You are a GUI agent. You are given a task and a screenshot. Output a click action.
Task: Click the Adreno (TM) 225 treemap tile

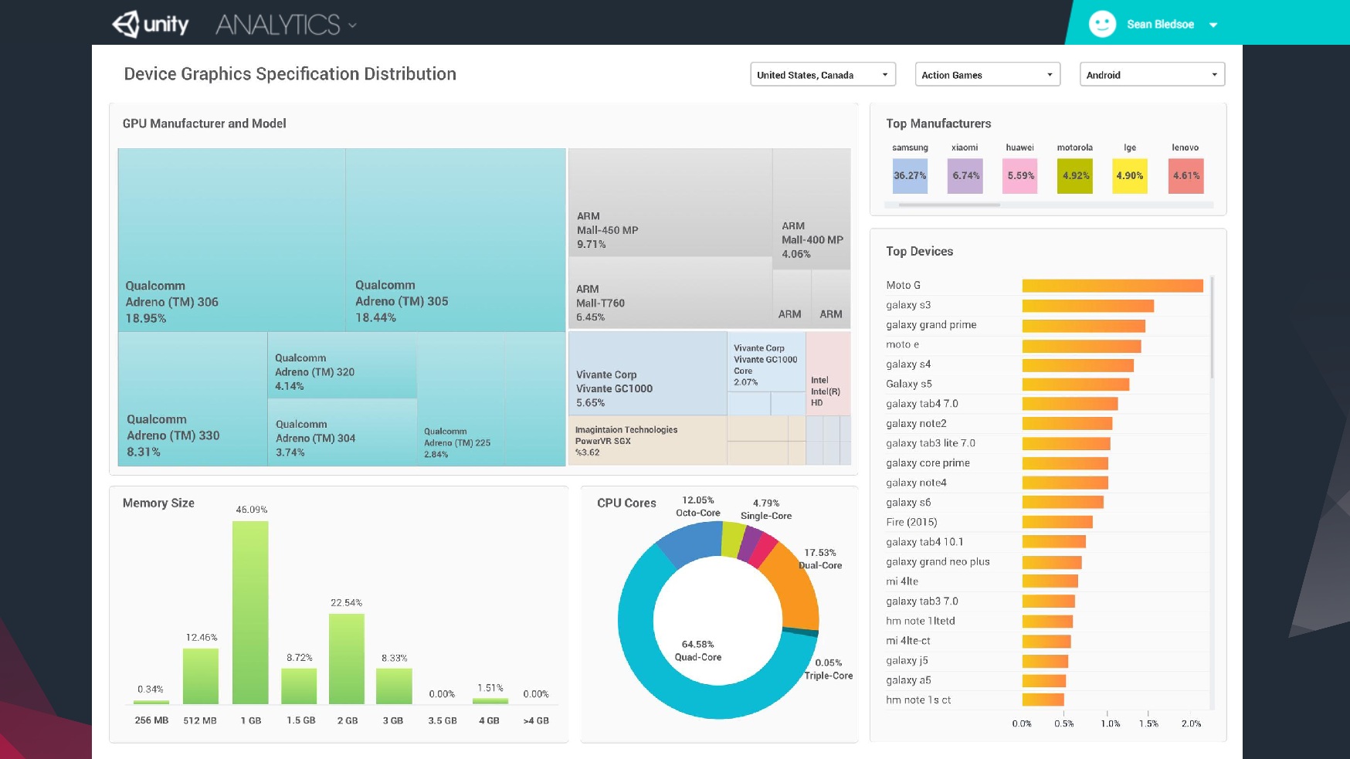[460, 399]
